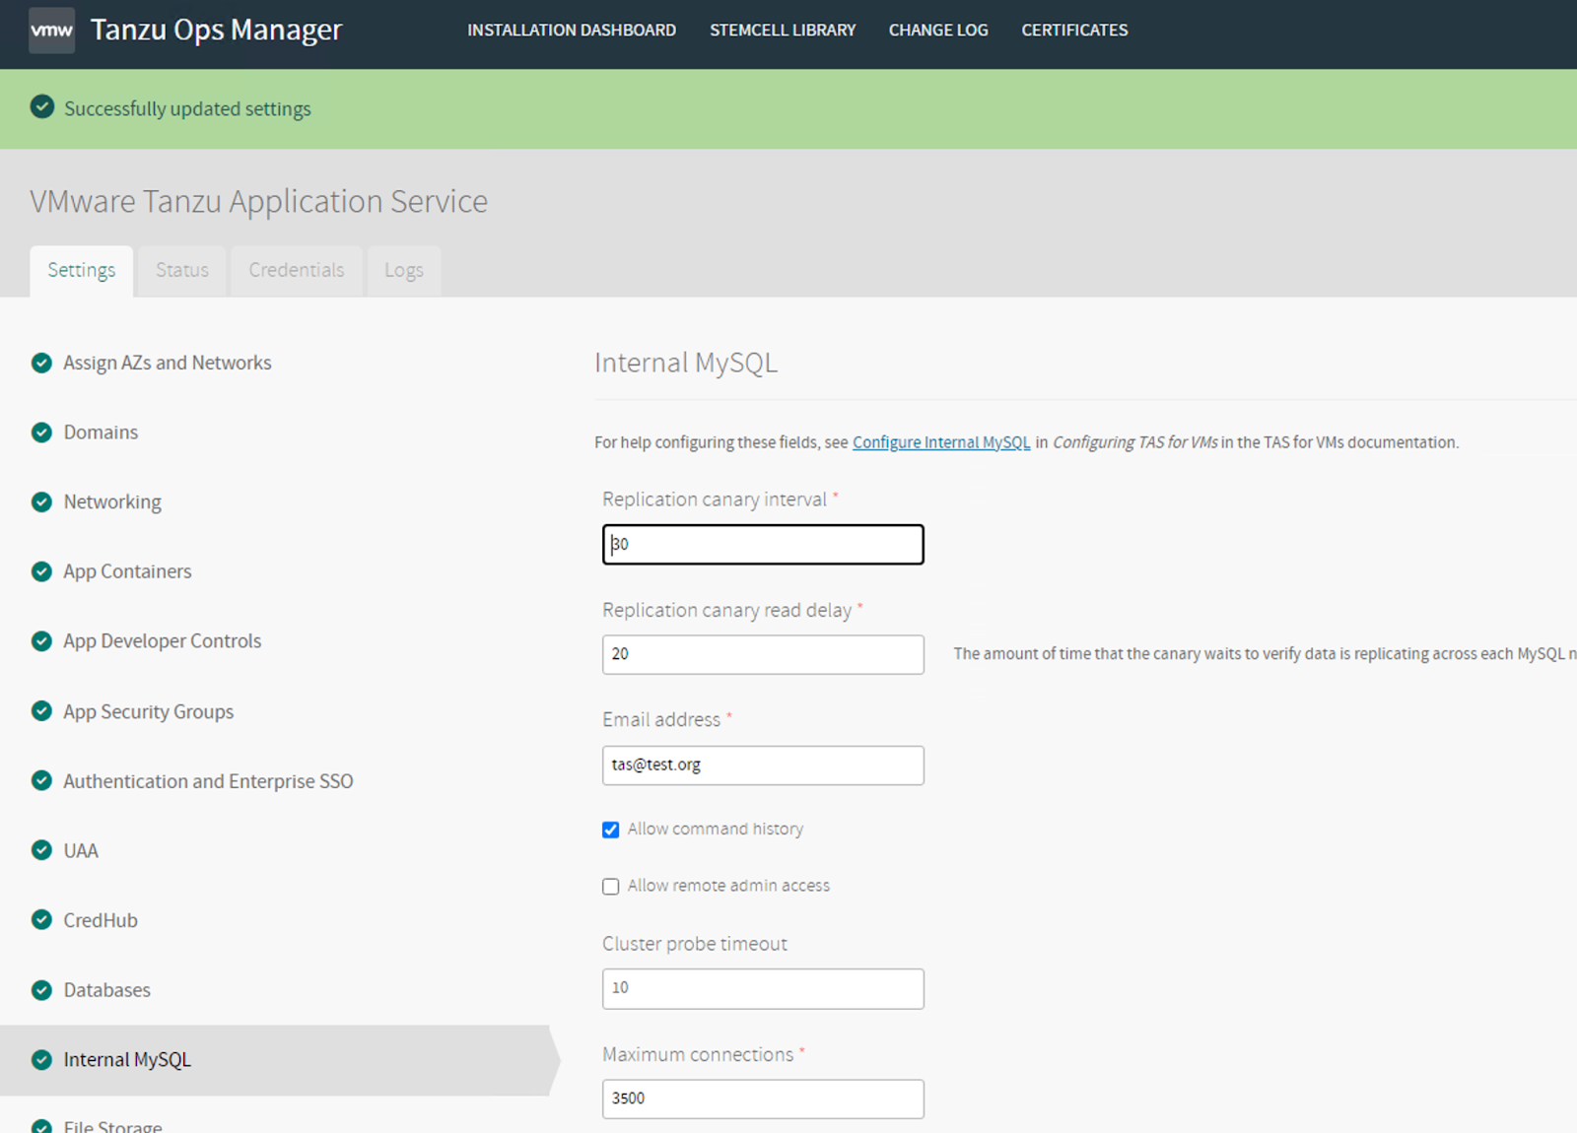Click checkmark icon beside App Developer Controls
The height and width of the screenshot is (1133, 1577).
pos(41,640)
